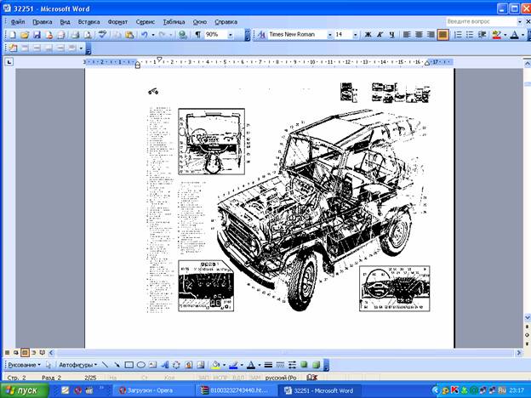This screenshot has width=531, height=398.
Task: Select the Rectangle drawing tool
Action: pos(129,365)
